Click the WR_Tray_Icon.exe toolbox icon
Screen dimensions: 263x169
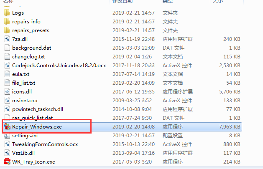[7, 161]
